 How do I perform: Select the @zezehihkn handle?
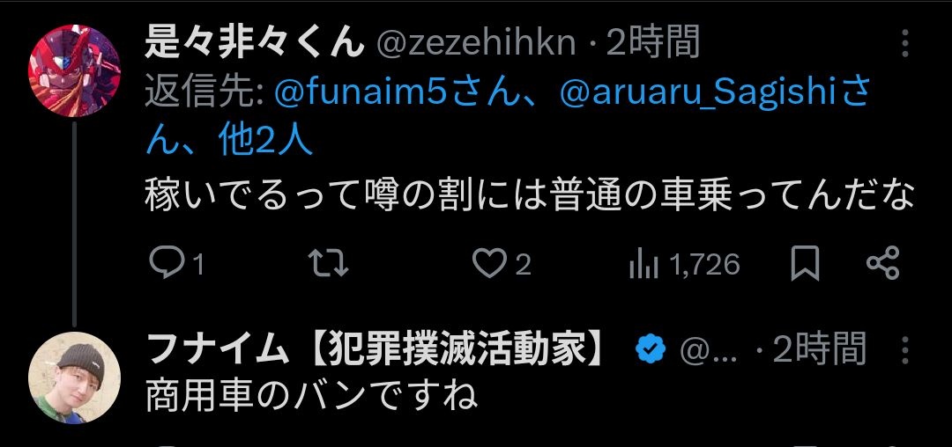point(476,42)
